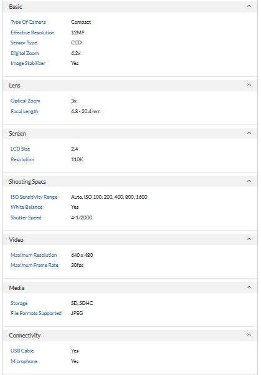The image size is (261, 375).
Task: Open the Optical Zoom link
Action: (x=26, y=101)
